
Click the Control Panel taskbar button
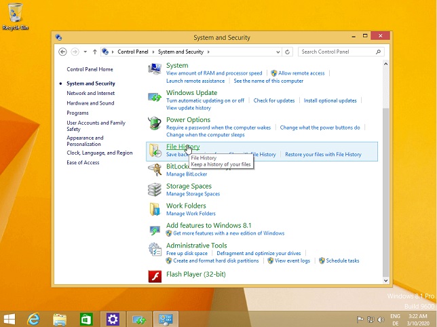tap(166, 320)
